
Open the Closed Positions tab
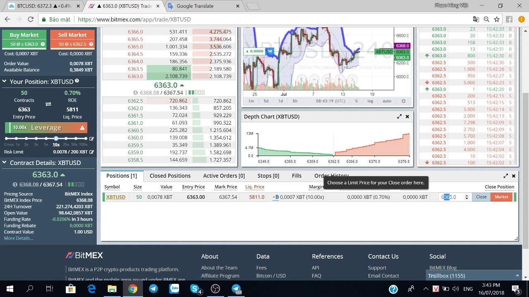point(170,176)
